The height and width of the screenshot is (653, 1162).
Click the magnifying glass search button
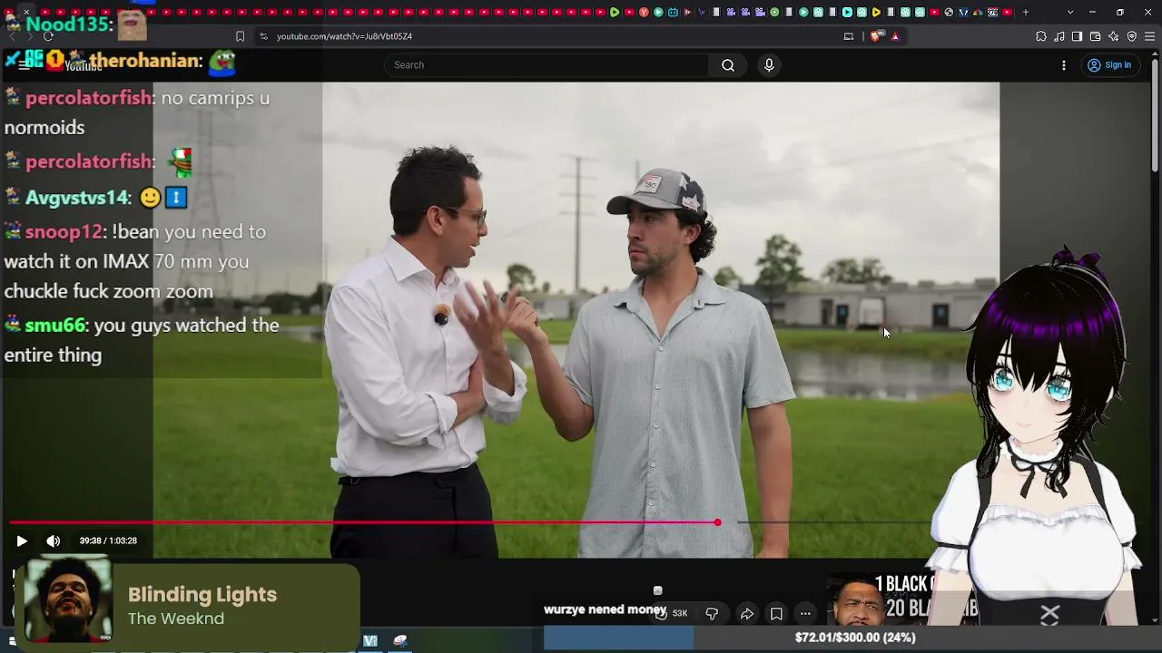click(x=728, y=65)
